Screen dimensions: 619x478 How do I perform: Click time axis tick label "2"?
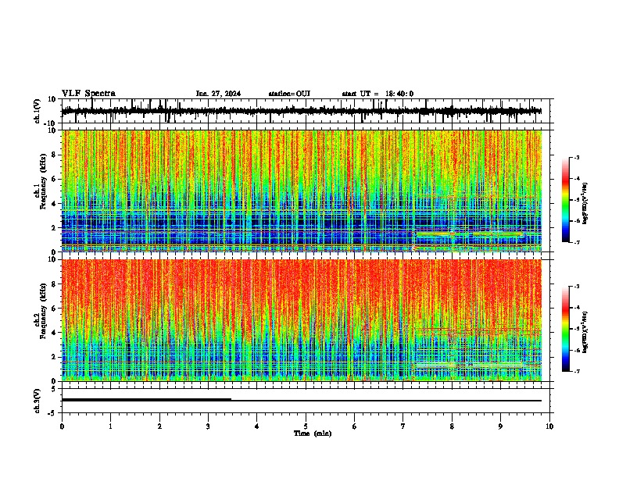tap(159, 426)
